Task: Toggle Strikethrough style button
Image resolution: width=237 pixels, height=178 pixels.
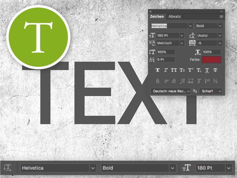Action: point(215,70)
